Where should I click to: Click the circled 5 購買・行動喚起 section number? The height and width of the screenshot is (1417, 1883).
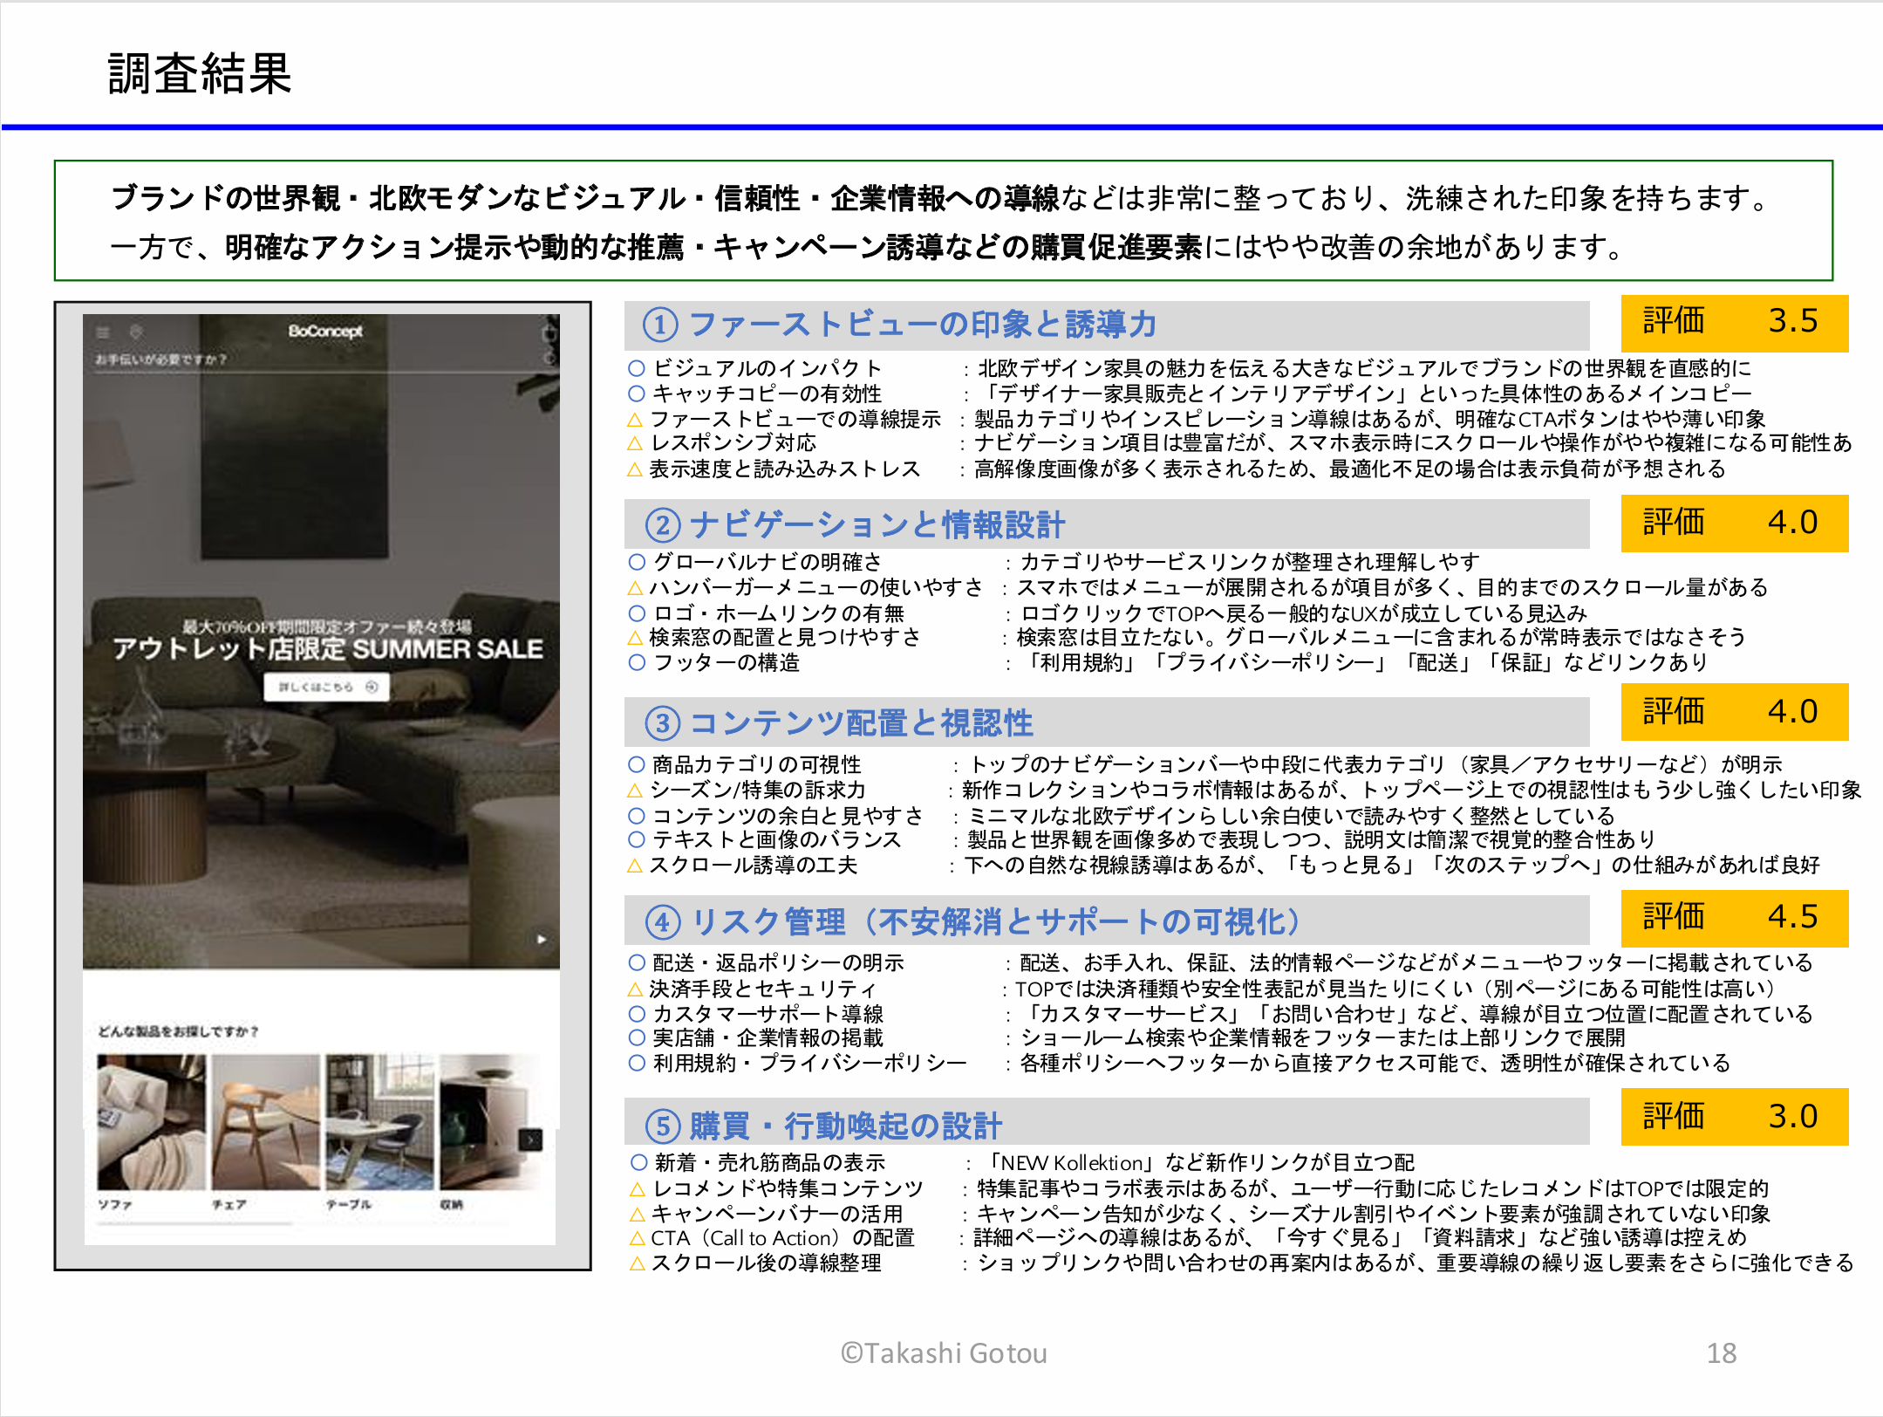(x=663, y=1126)
